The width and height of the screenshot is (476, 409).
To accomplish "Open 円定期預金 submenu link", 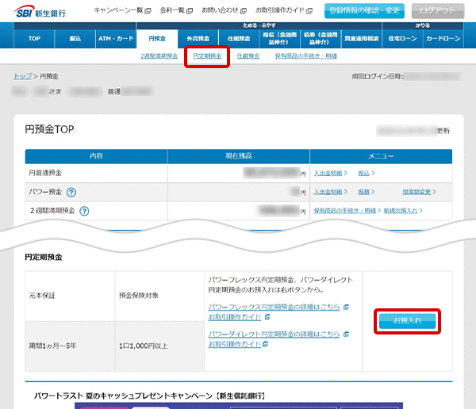I will [x=207, y=56].
